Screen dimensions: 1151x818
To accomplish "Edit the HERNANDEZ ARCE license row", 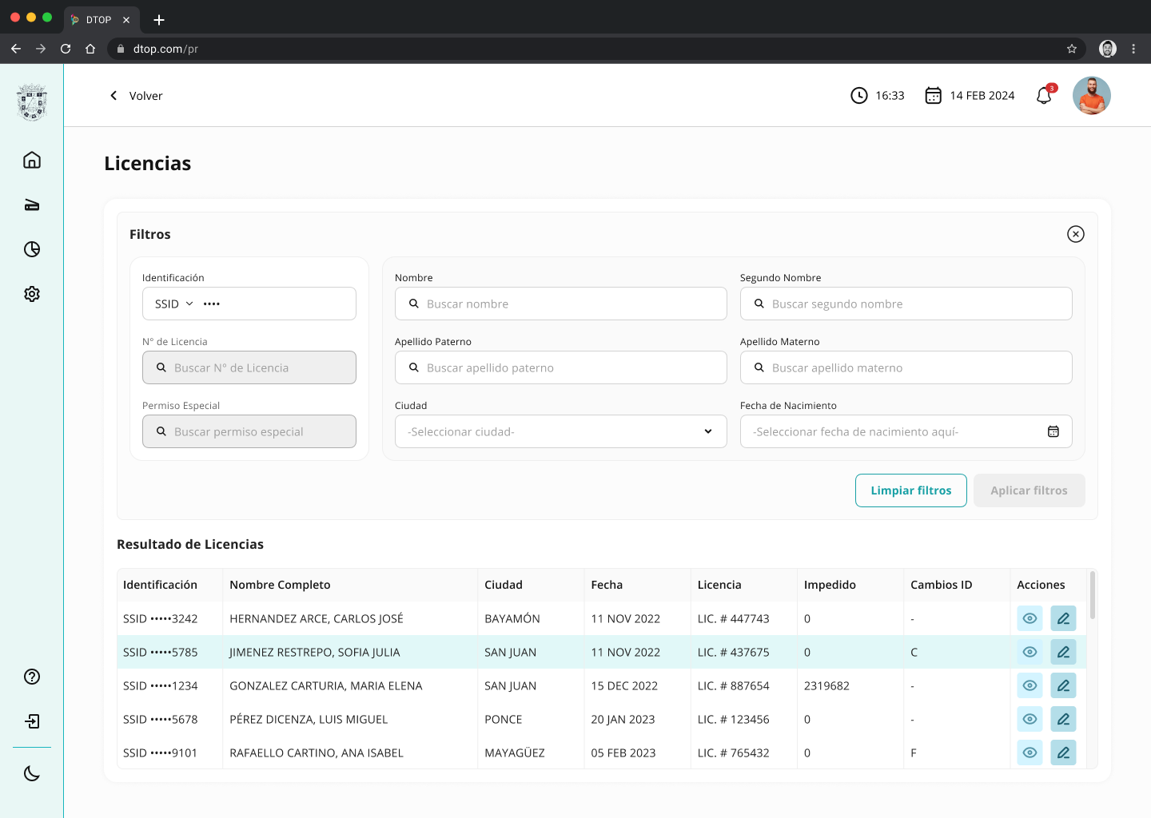I will tap(1063, 618).
